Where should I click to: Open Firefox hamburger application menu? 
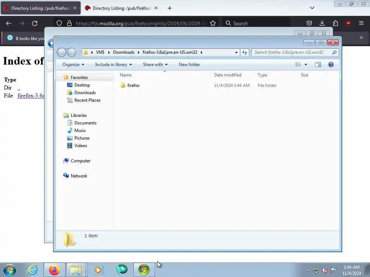pos(361,23)
